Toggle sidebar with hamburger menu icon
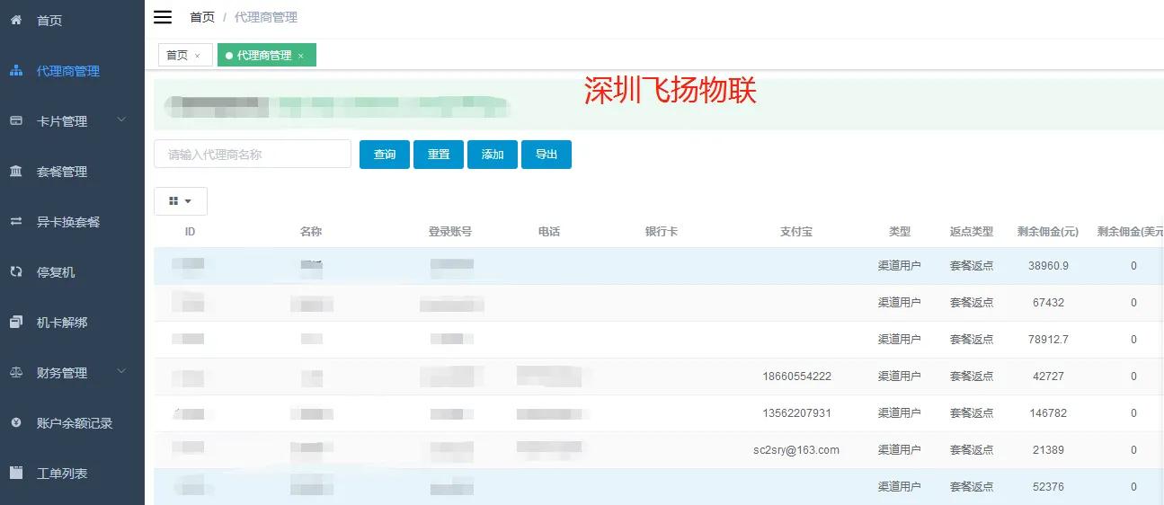The image size is (1164, 505). (163, 17)
